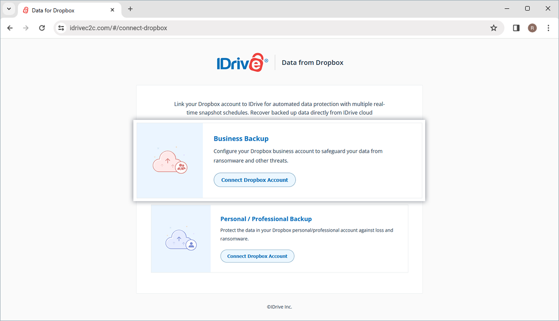Reload the current page
This screenshot has width=559, height=321.
(42, 28)
